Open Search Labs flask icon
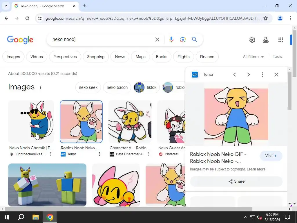297x223 pixels. pos(266,39)
